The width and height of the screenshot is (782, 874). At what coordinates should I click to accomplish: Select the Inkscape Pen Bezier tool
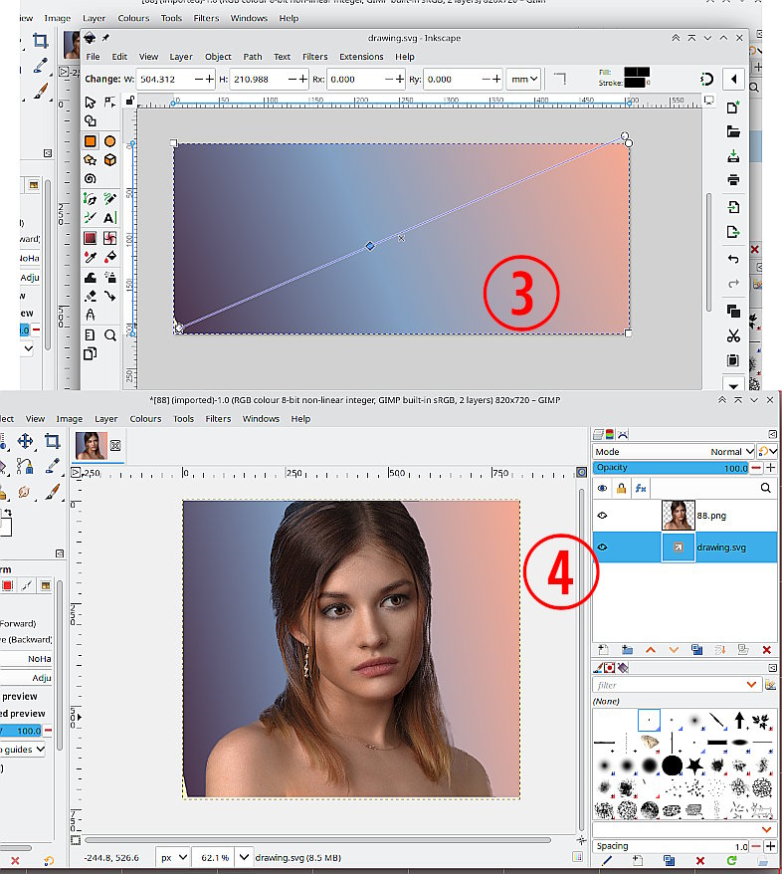point(91,198)
